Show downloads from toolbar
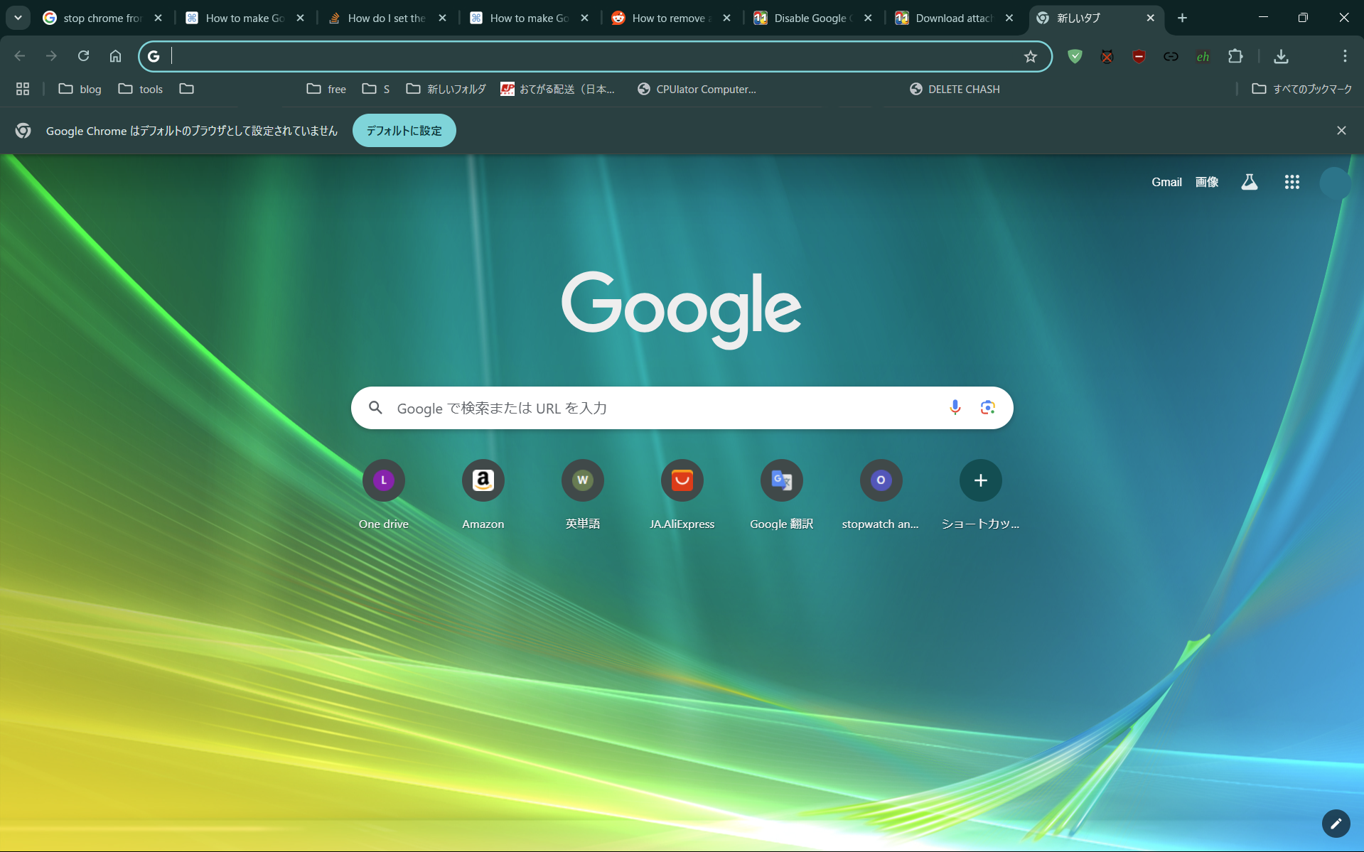Image resolution: width=1364 pixels, height=852 pixels. 1281,56
